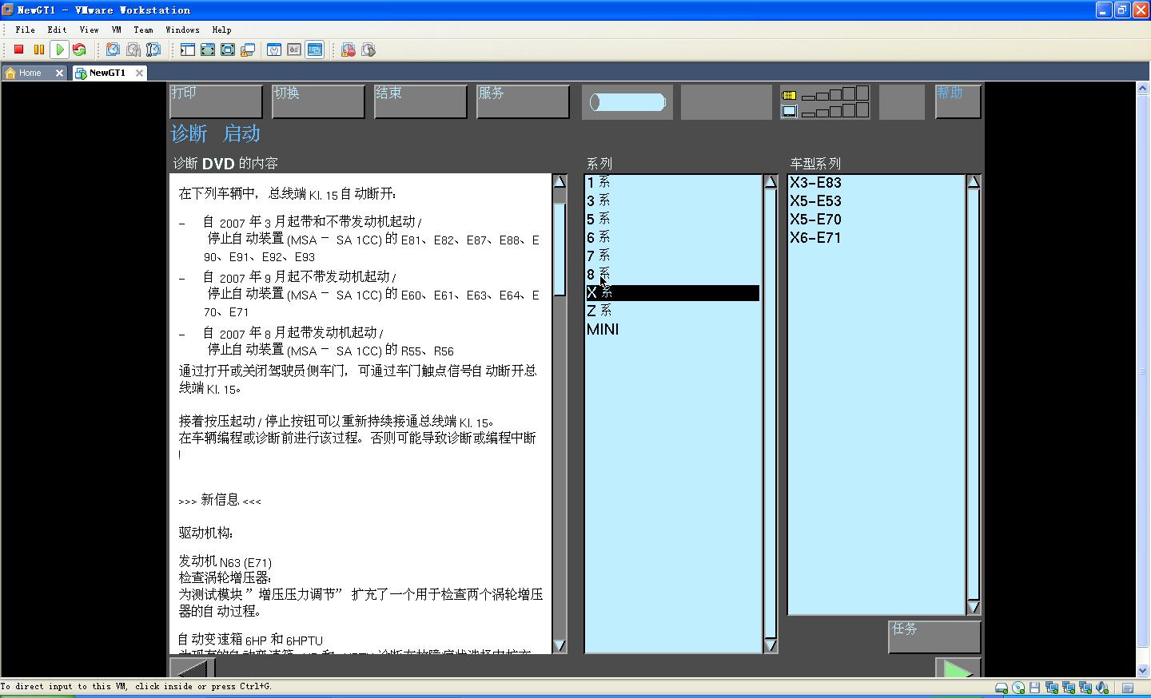
Task: Power off the VM with the red stop icon
Action: tap(19, 50)
